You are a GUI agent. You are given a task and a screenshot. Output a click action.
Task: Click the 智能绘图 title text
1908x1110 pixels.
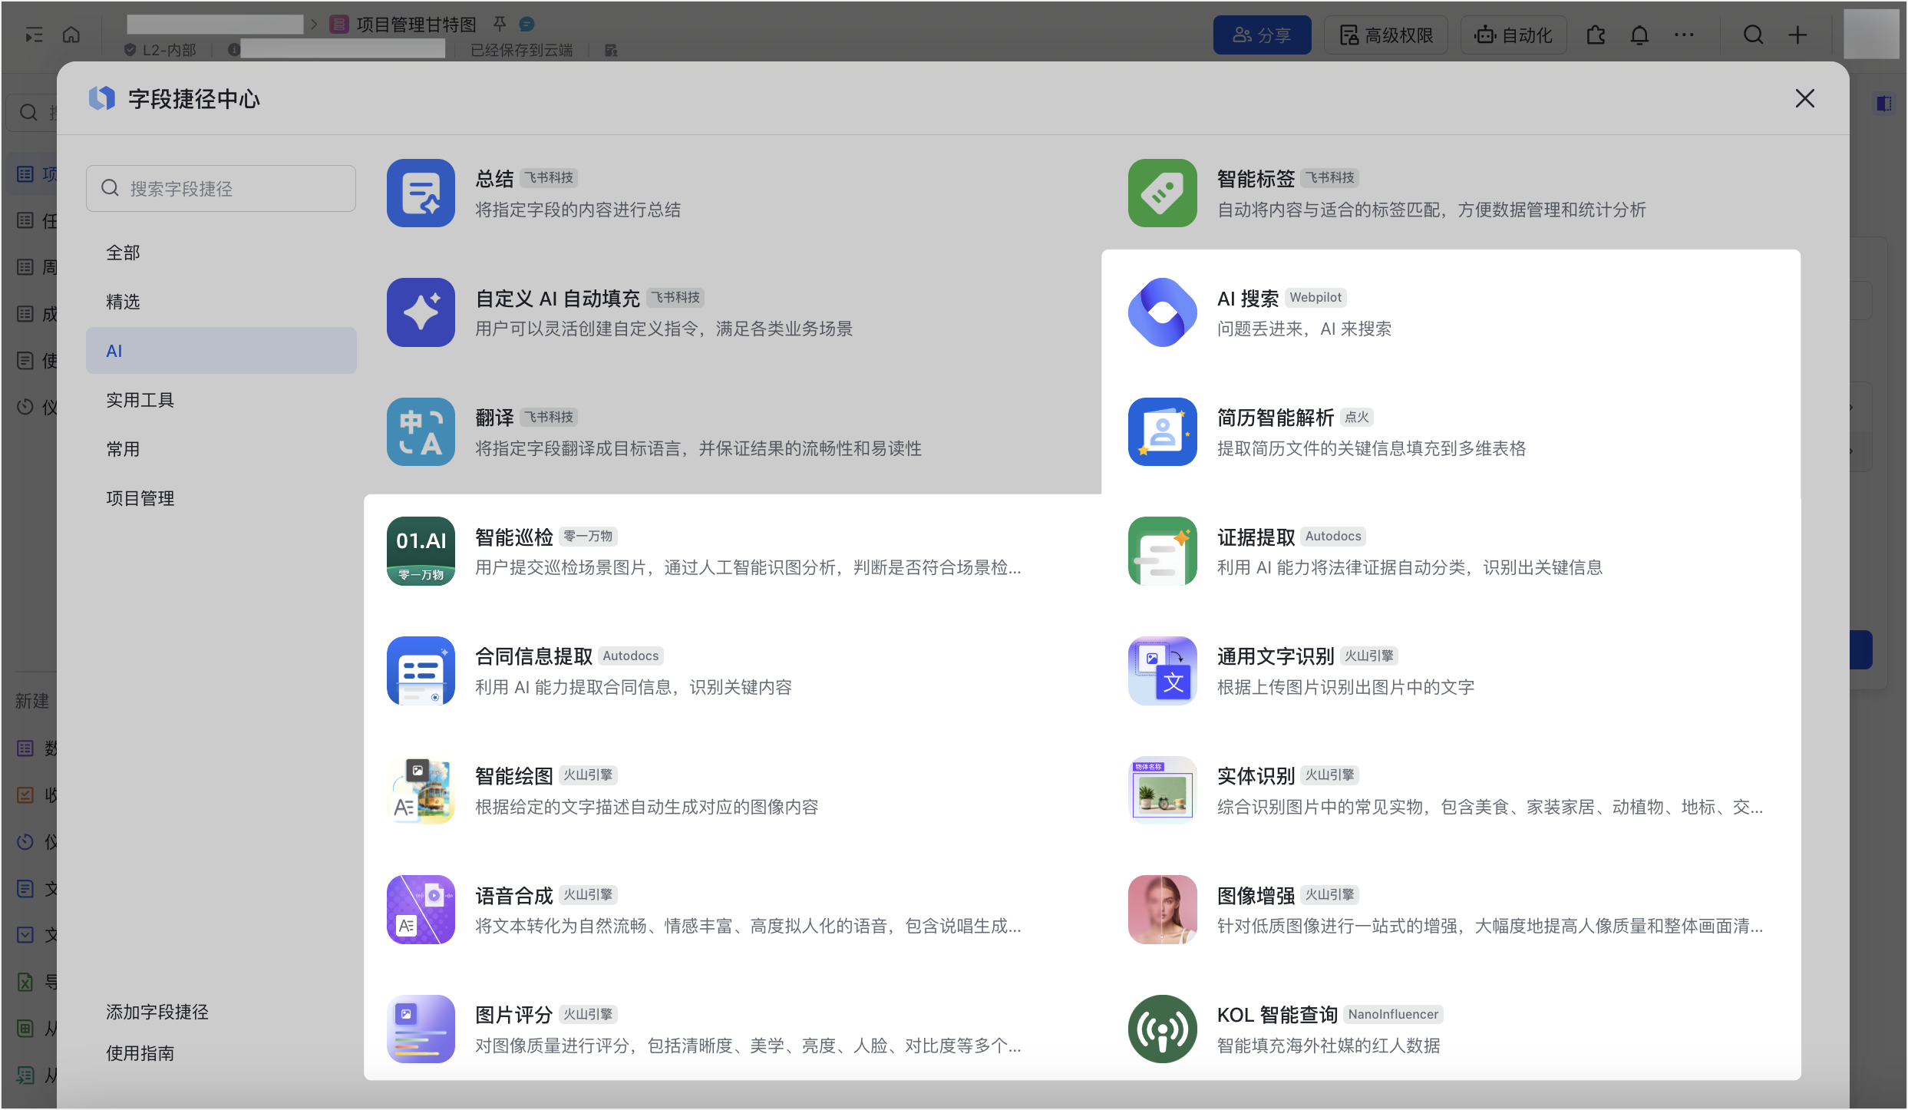[x=513, y=775]
